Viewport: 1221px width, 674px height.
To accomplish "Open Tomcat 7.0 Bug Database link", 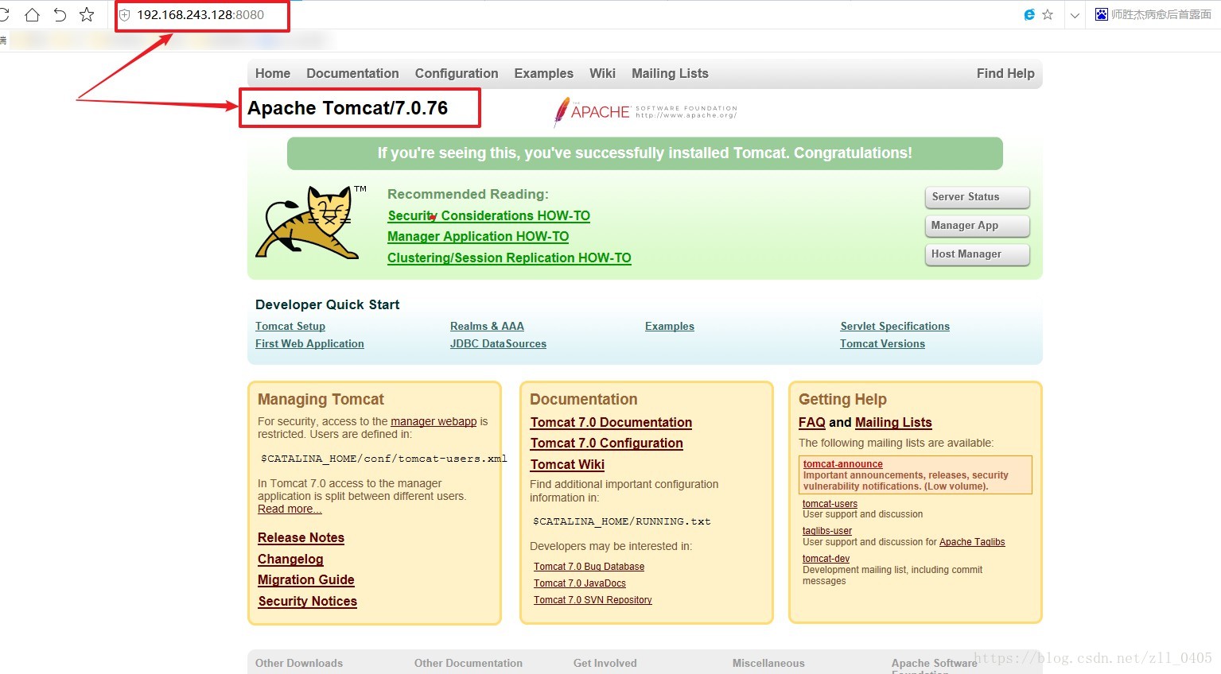I will pos(589,567).
